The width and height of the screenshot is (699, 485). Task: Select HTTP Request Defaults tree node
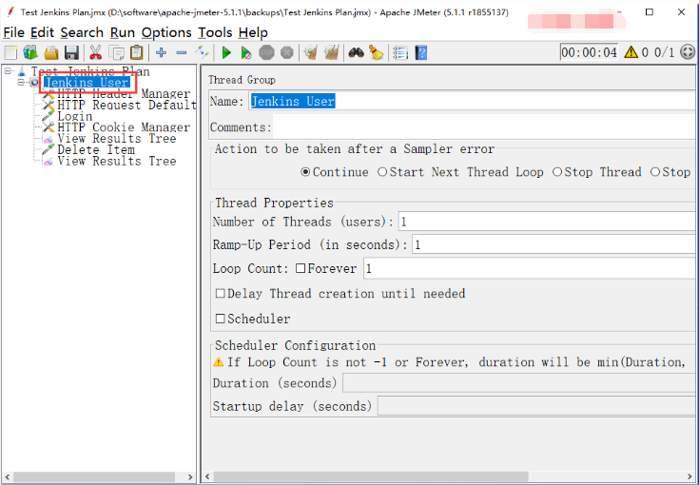[126, 105]
